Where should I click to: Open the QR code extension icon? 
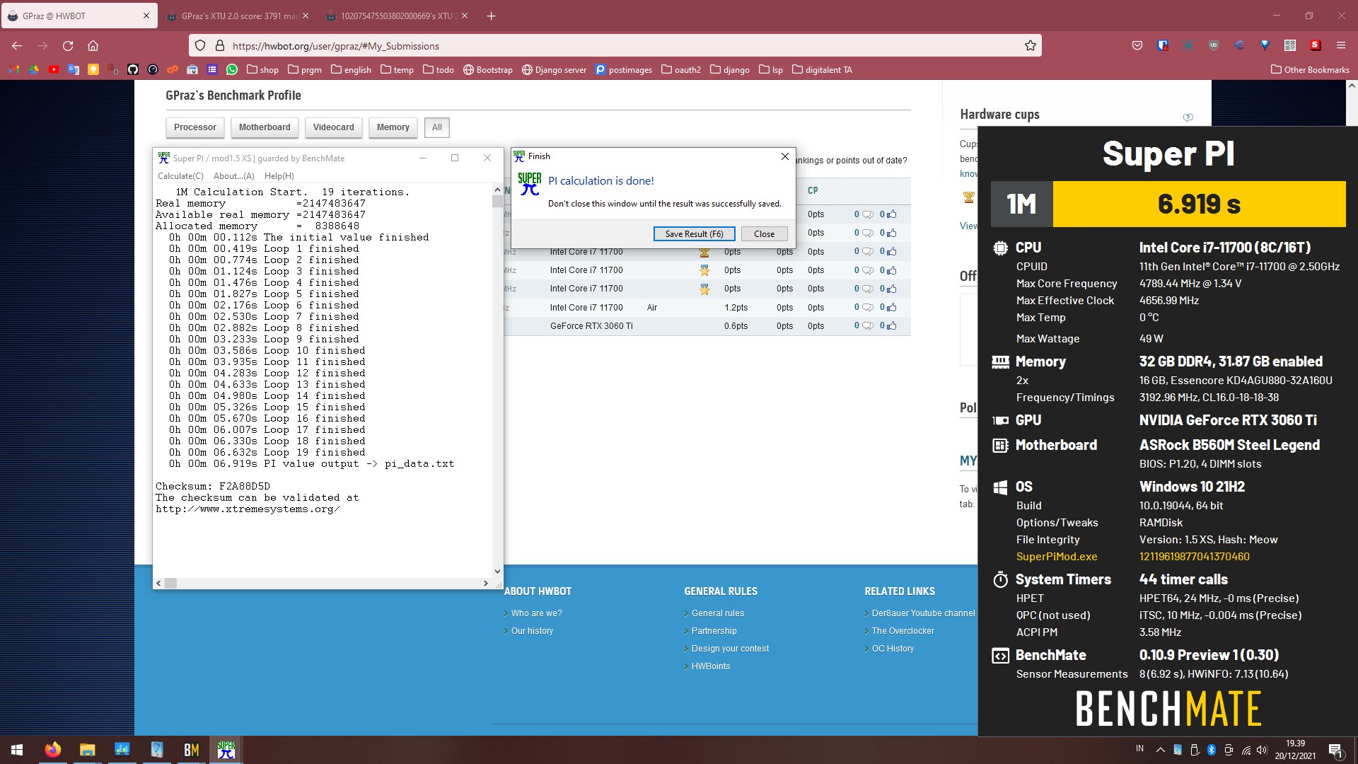[x=1290, y=45]
